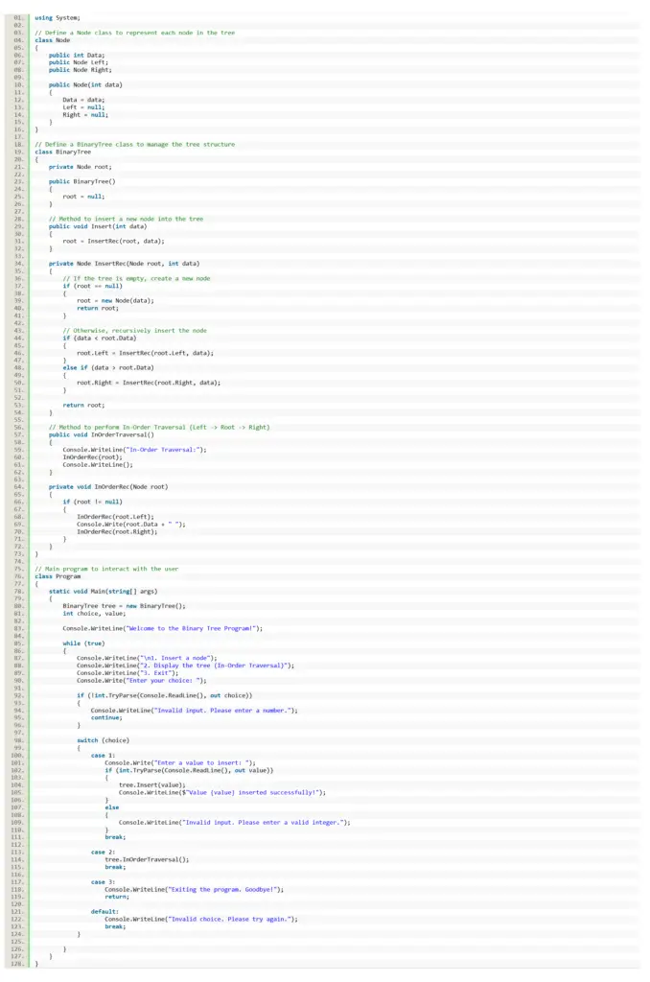
Task: Click the 'public Node(int data)' constructor line
Action: tap(85, 84)
